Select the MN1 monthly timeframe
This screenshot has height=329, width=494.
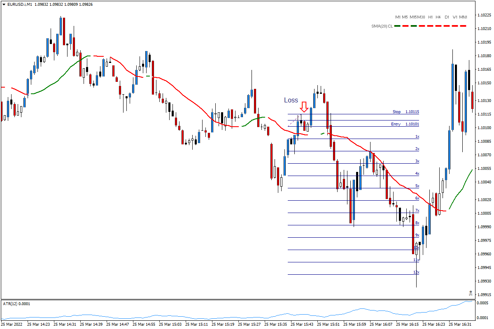[463, 17]
